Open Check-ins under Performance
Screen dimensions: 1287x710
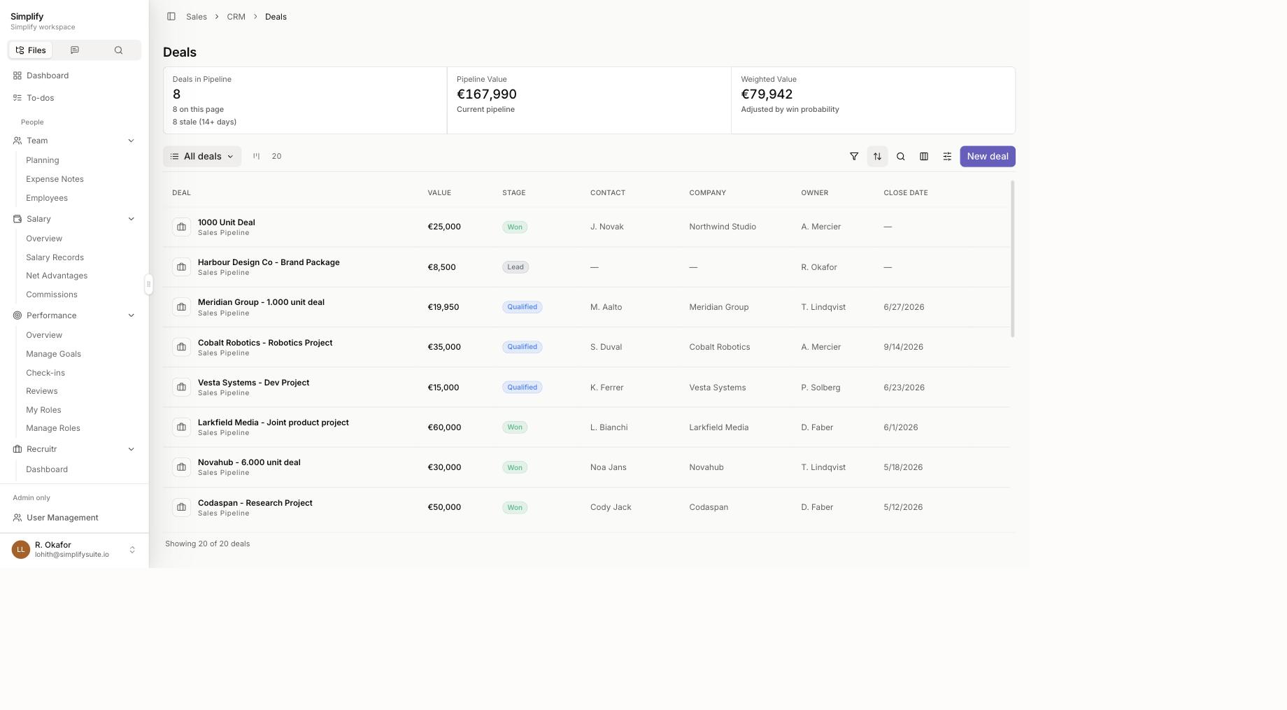tap(45, 373)
